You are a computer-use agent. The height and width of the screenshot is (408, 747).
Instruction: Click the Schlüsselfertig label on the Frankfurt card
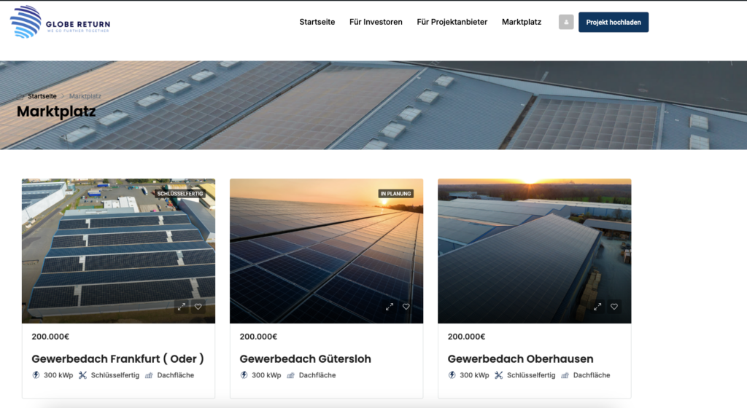115,375
